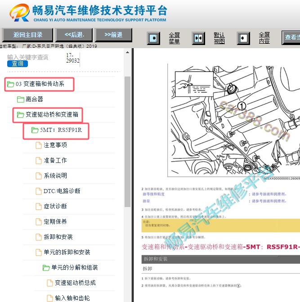300x302 pixels.
Task: Click the page icon beside 单元的拆卸和安装
Action: click(x=39, y=252)
